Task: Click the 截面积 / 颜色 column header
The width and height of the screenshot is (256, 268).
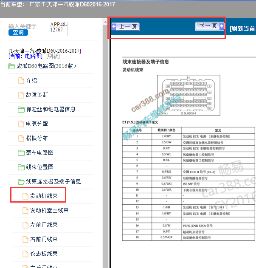Action: [x=166, y=130]
